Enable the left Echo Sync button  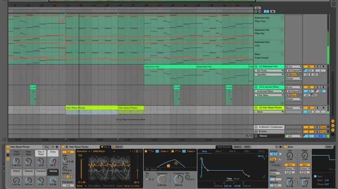coord(289,165)
